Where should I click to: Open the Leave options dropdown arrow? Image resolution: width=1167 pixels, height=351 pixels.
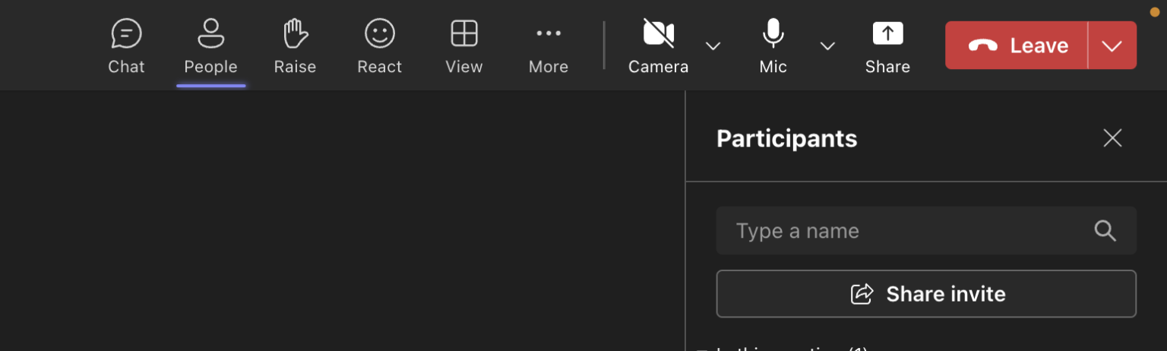1112,46
